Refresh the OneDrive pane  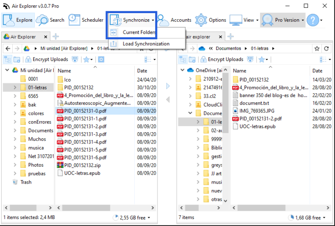[x=325, y=48]
